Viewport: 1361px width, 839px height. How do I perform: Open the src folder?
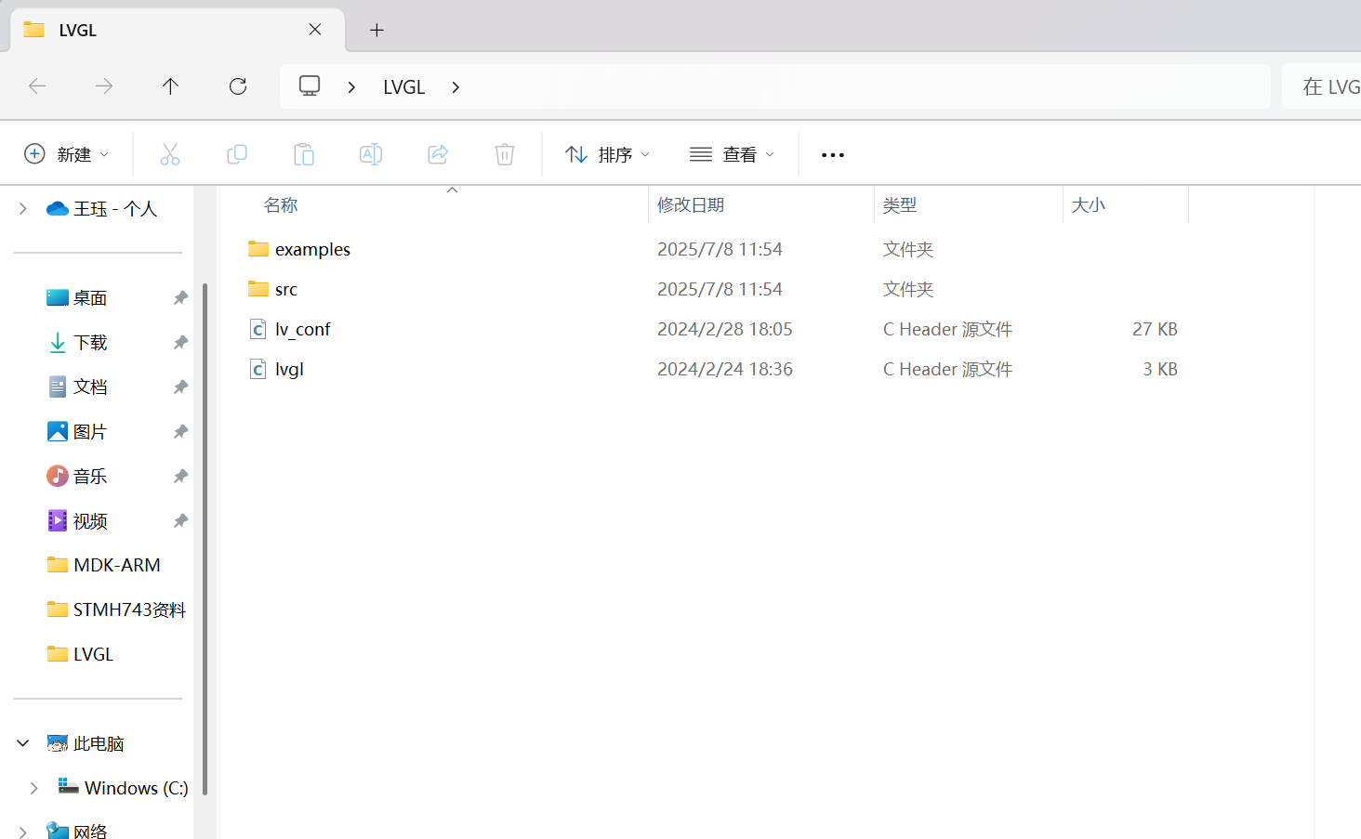click(285, 289)
